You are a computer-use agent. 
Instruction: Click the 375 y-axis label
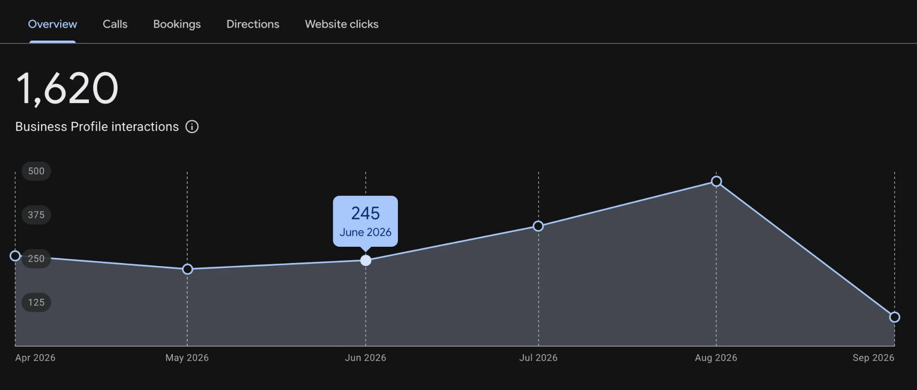click(x=36, y=215)
